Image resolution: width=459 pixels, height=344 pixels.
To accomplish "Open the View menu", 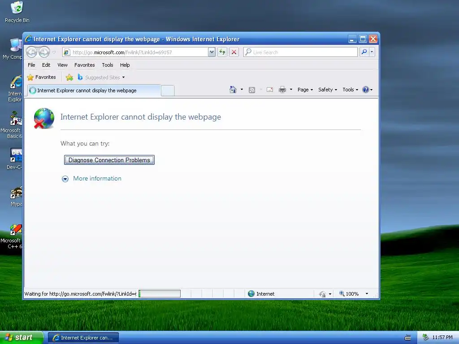I will click(x=62, y=65).
